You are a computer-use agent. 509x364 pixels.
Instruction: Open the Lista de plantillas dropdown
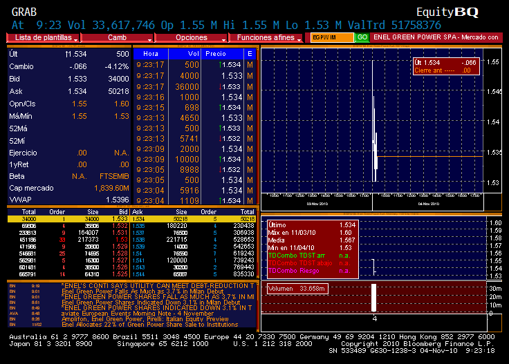click(46, 37)
